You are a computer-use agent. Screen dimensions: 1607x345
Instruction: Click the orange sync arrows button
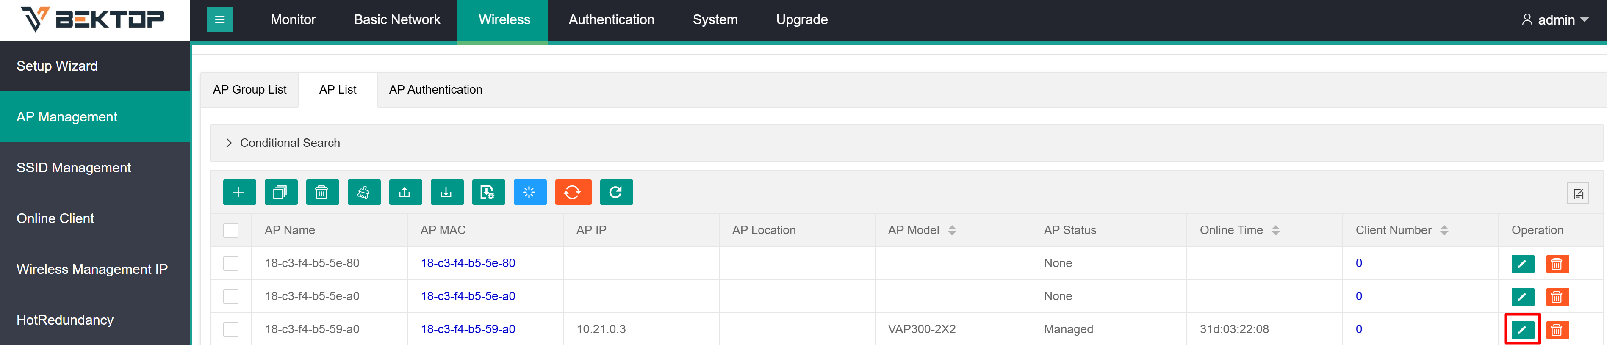(x=572, y=192)
